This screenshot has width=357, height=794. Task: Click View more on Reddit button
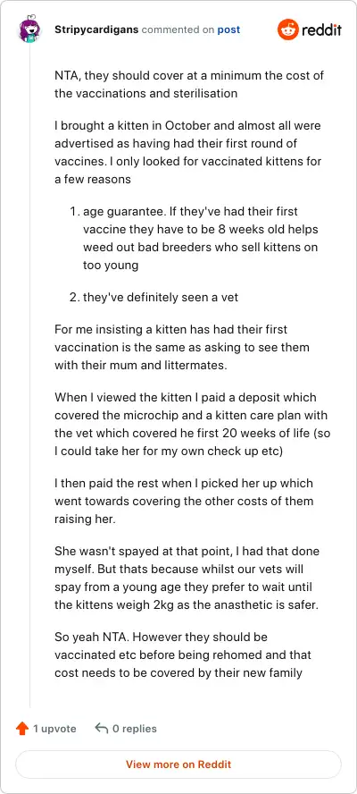pyautogui.click(x=178, y=764)
